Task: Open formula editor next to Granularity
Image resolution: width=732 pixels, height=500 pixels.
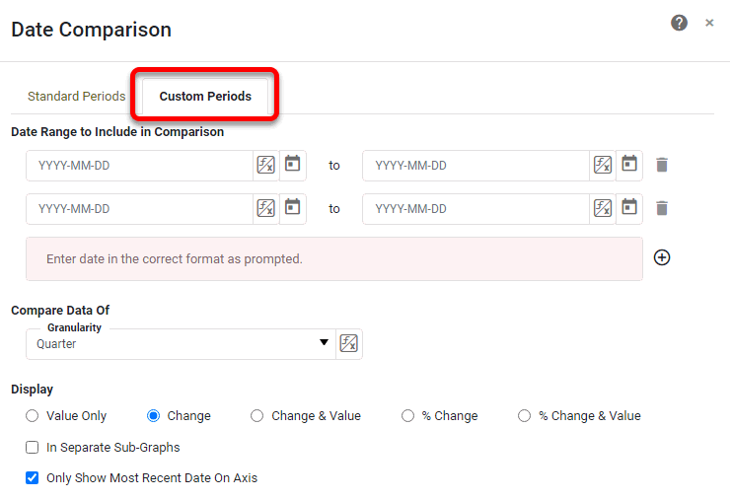Action: [x=349, y=343]
